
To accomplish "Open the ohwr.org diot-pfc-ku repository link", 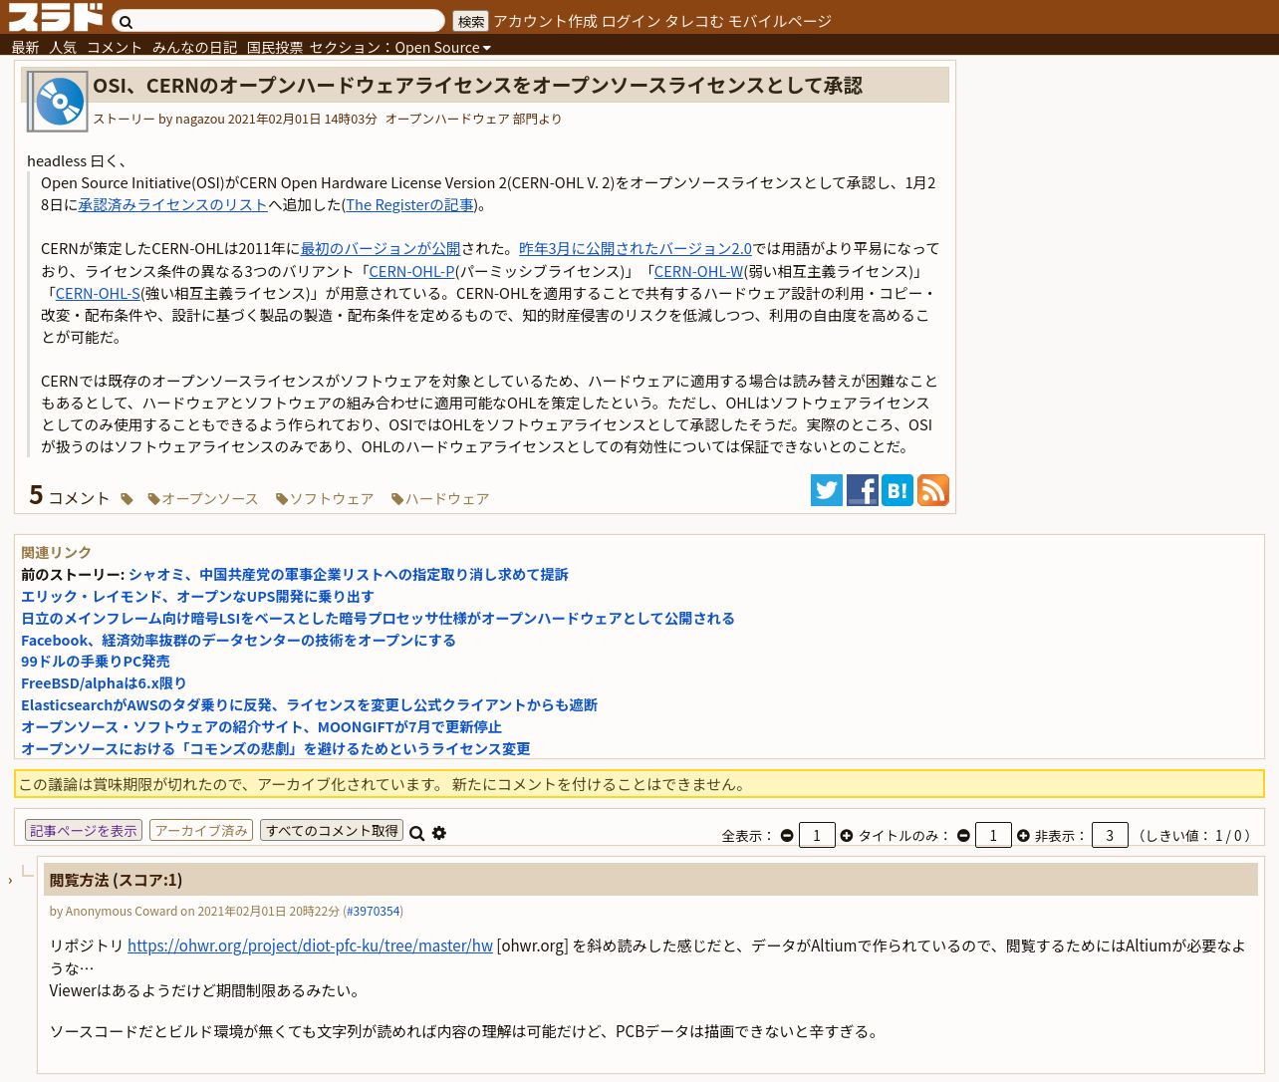I will (x=310, y=946).
